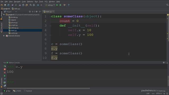
Task: Select script1.py in the project tree
Action: click(13, 25)
